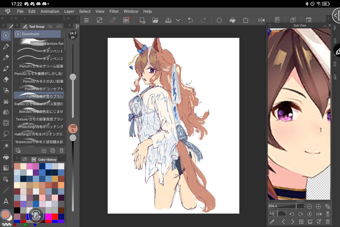The image size is (340, 227).
Task: Select the Pen tool in toolbar
Action: tap(6, 47)
